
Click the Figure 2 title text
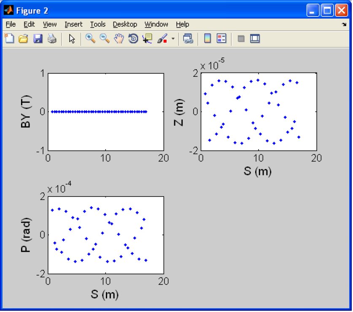click(x=32, y=11)
